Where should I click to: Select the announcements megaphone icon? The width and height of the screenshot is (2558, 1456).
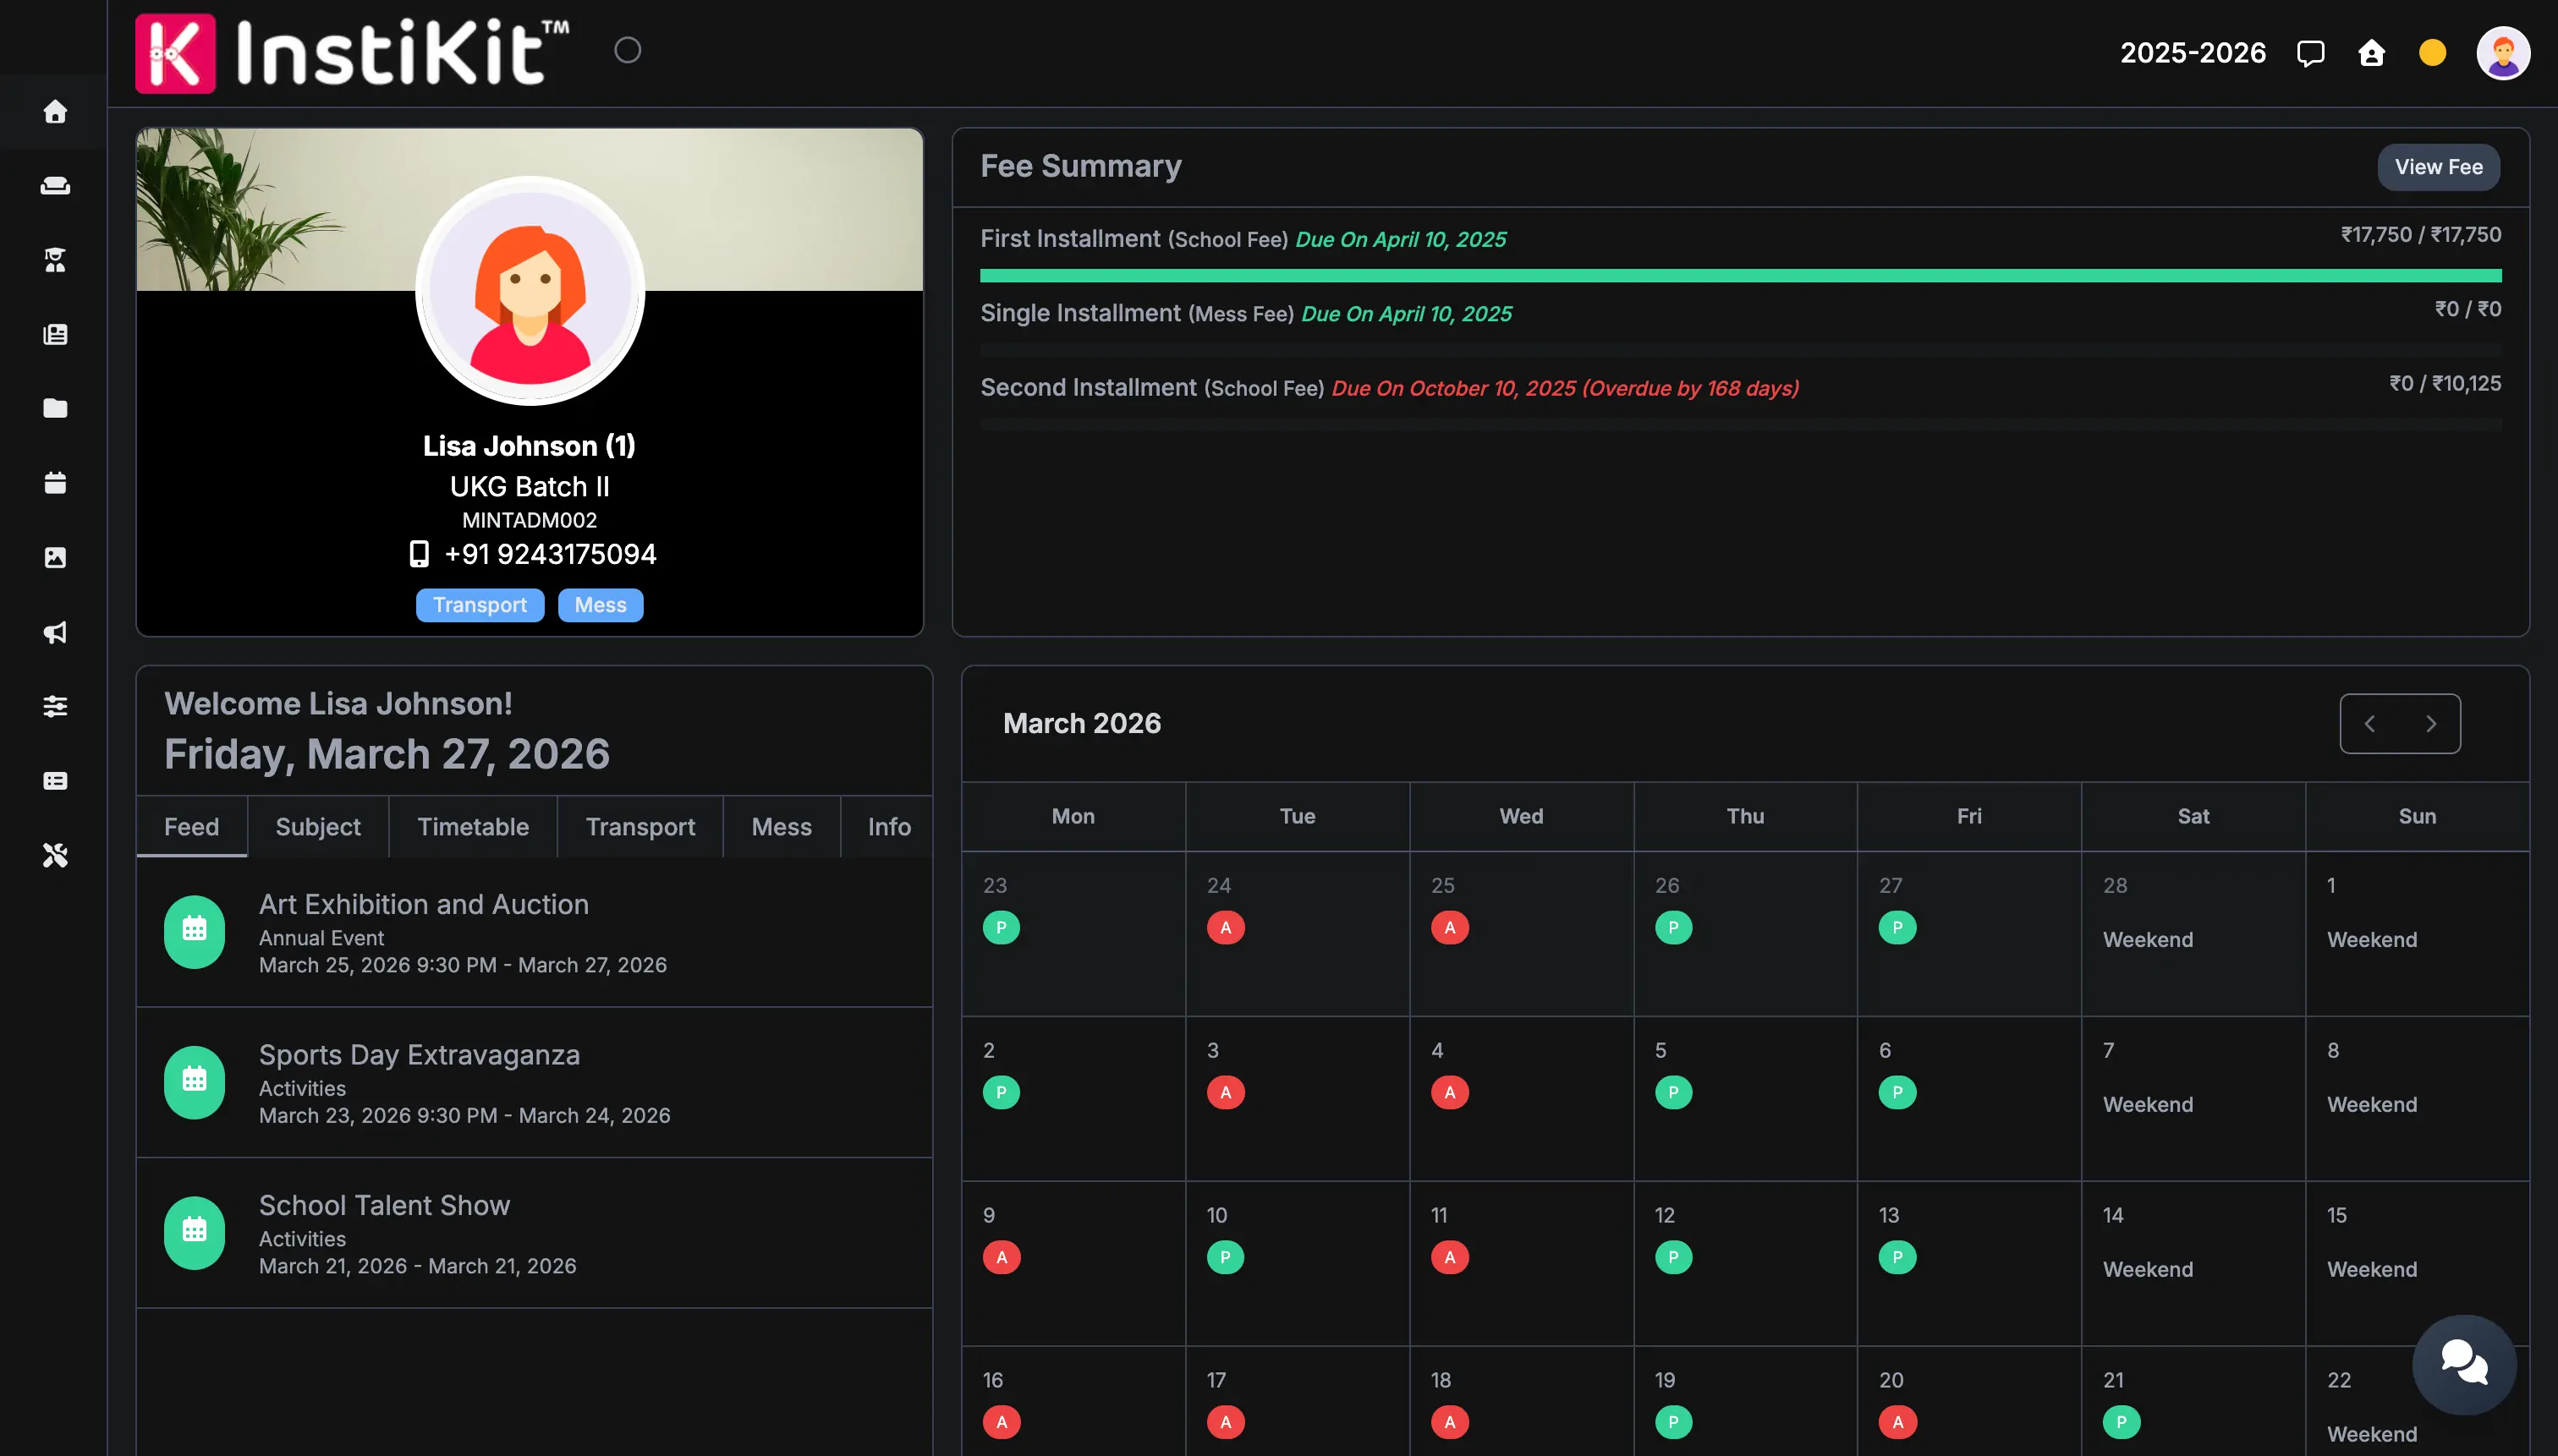[x=55, y=632]
